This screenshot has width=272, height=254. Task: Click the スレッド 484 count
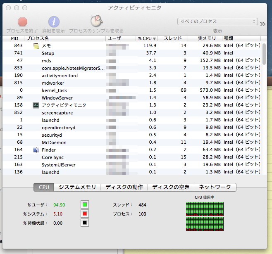[x=142, y=205]
